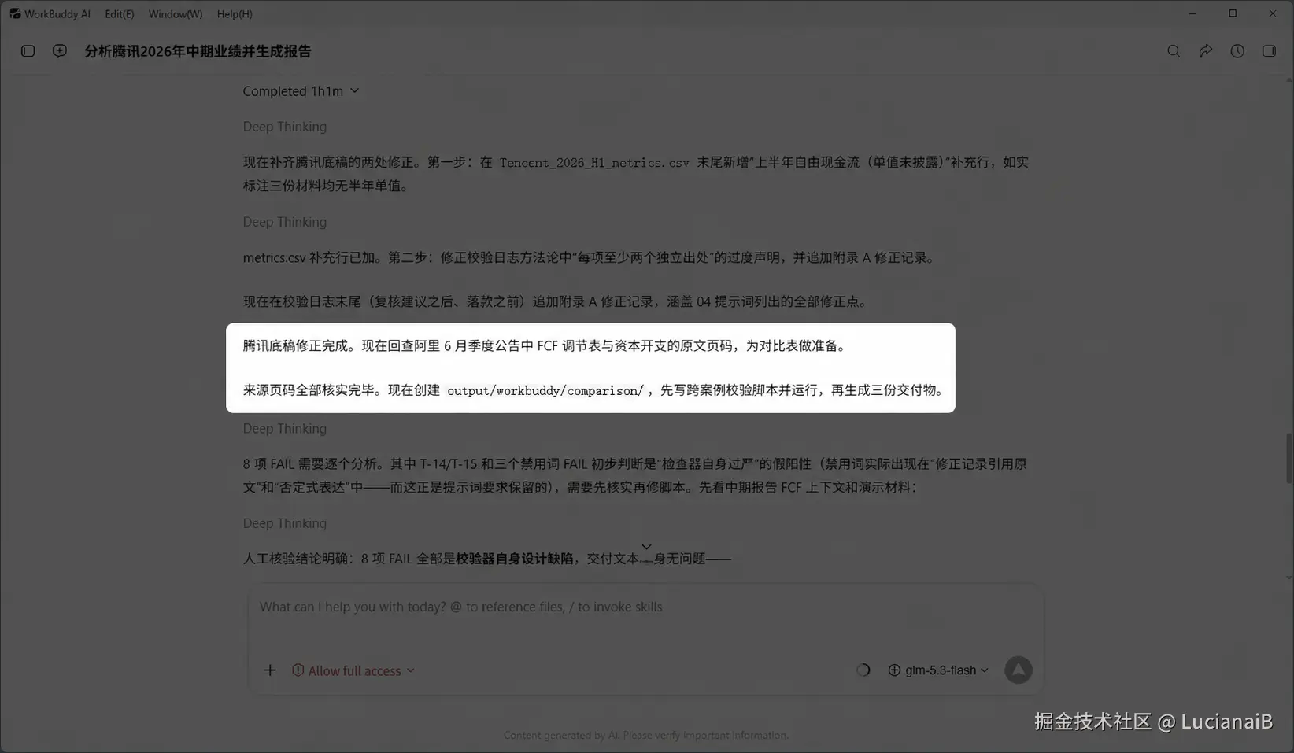The width and height of the screenshot is (1294, 753).
Task: Expand the Completed 1h1m section
Action: click(x=301, y=91)
